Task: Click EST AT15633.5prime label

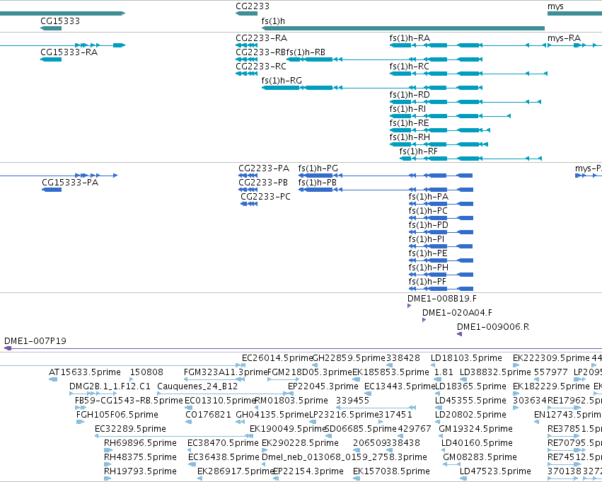Action: pos(84,372)
